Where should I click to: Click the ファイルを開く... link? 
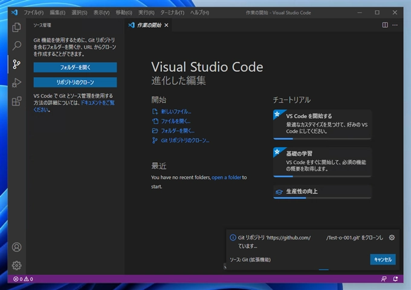click(x=176, y=121)
